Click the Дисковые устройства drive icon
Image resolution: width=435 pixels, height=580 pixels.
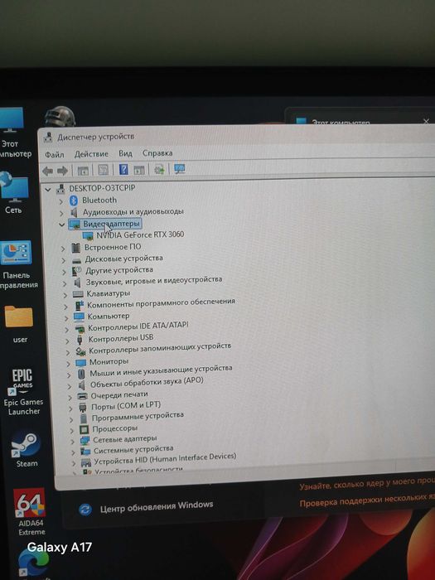77,260
